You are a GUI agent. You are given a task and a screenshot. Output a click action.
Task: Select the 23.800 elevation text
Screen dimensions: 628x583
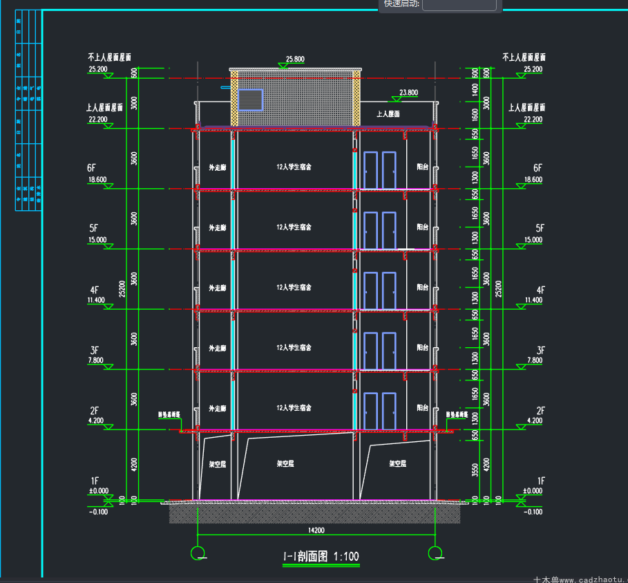[408, 93]
